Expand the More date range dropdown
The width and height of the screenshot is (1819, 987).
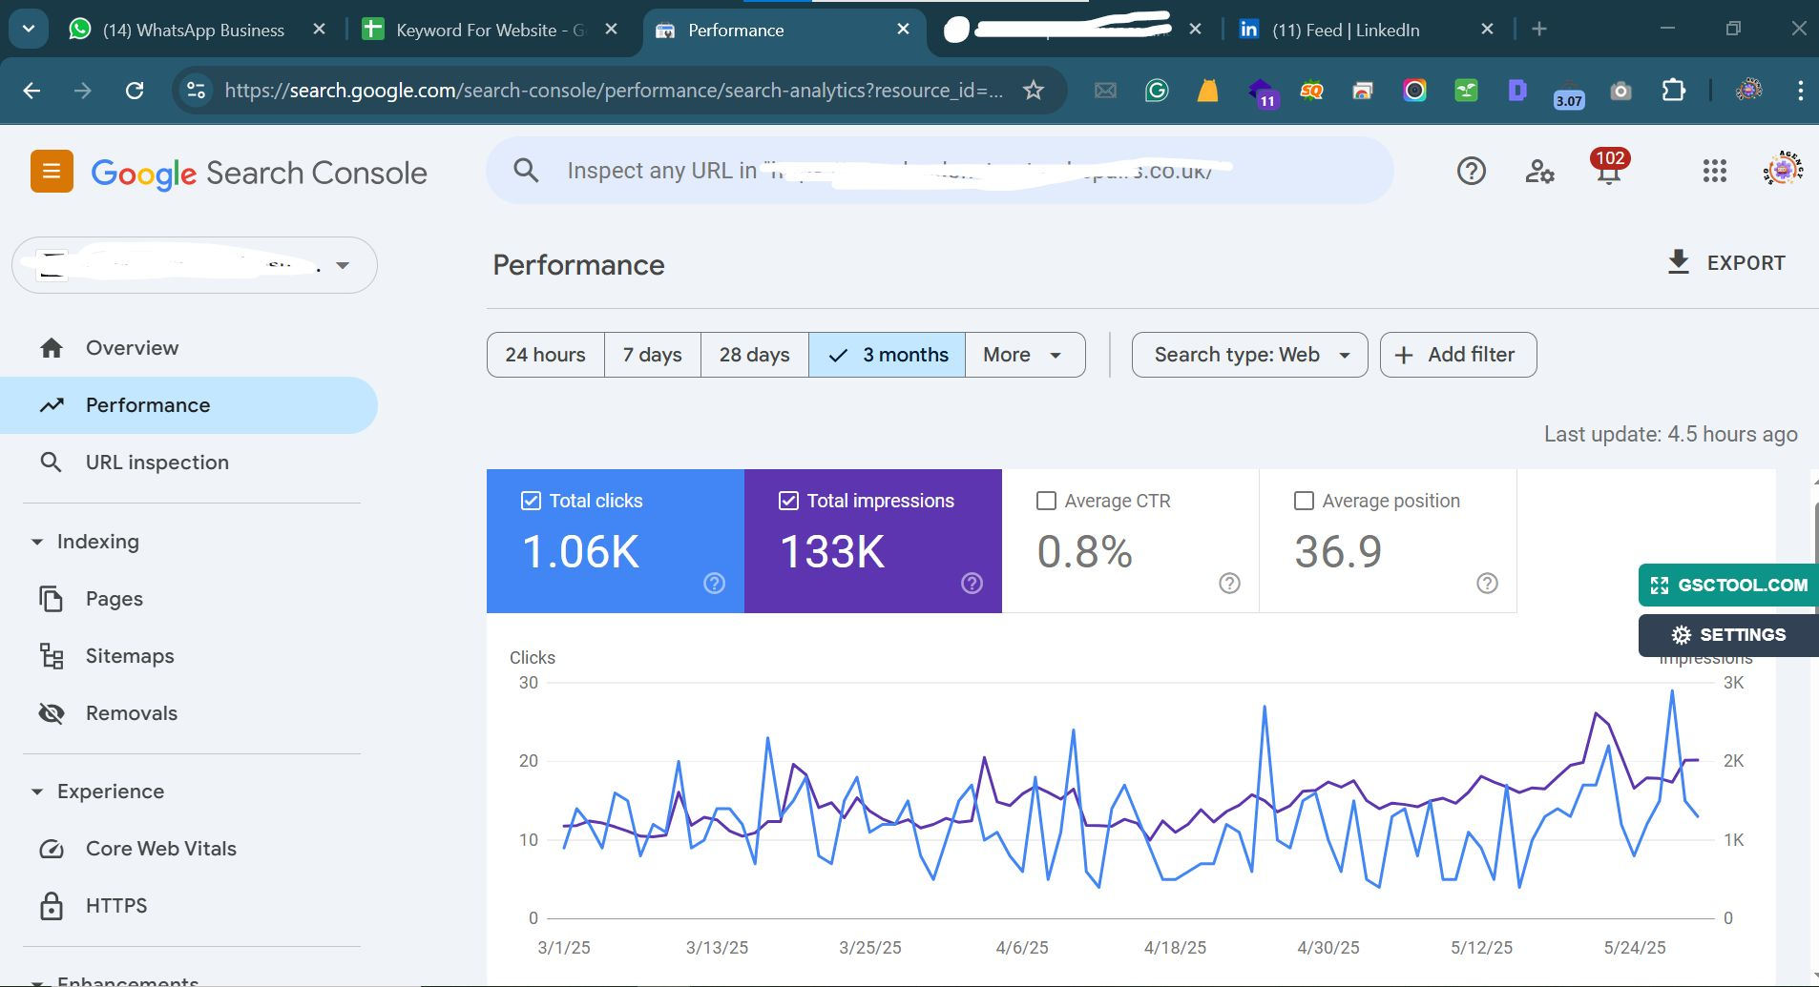[x=1024, y=355]
